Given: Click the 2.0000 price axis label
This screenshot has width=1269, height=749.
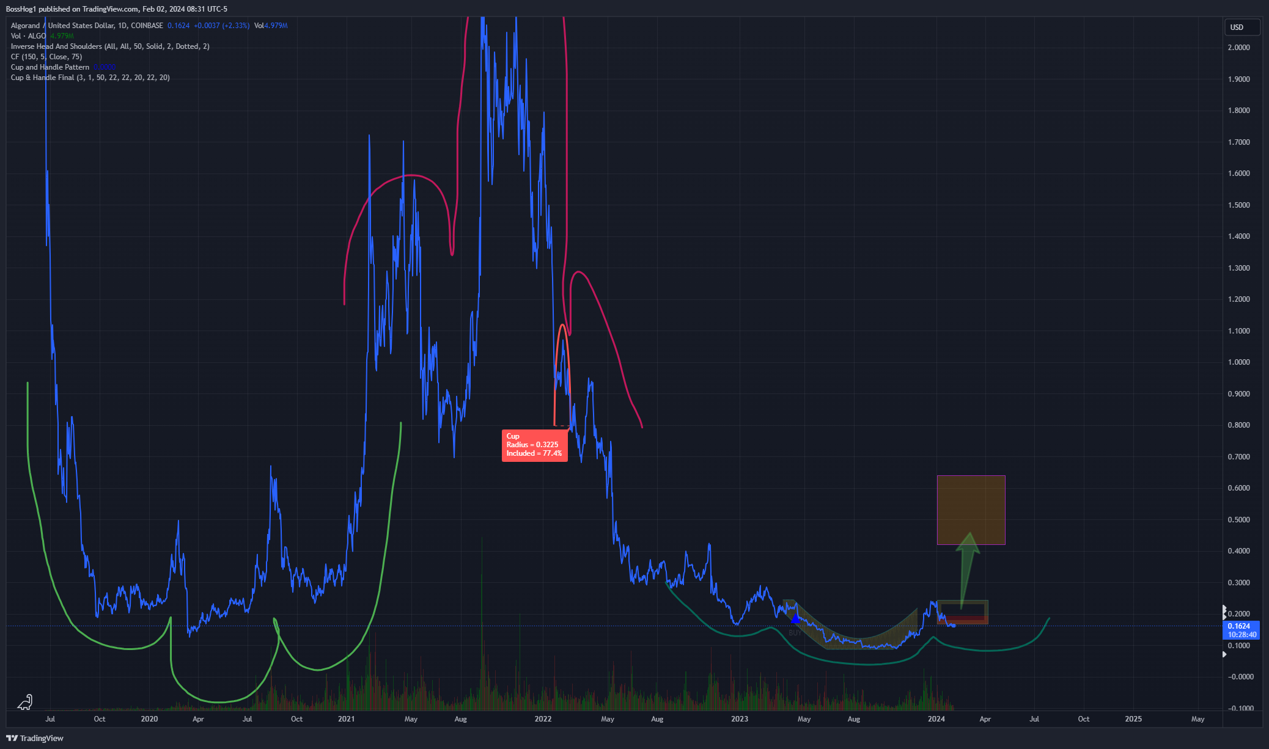Looking at the screenshot, I should (x=1238, y=48).
